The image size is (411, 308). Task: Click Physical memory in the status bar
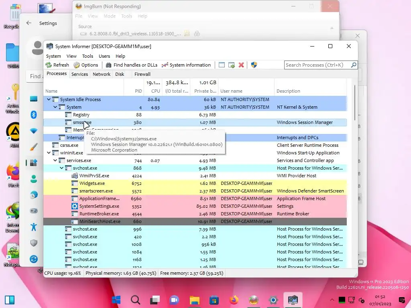coord(121,273)
